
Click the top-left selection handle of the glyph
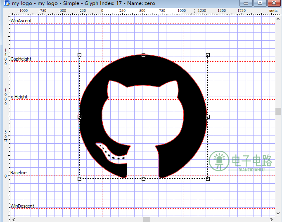[80, 55]
